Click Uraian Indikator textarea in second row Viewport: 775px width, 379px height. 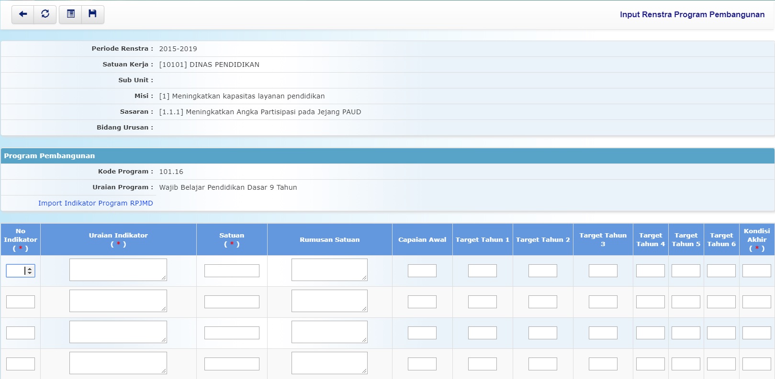118,301
